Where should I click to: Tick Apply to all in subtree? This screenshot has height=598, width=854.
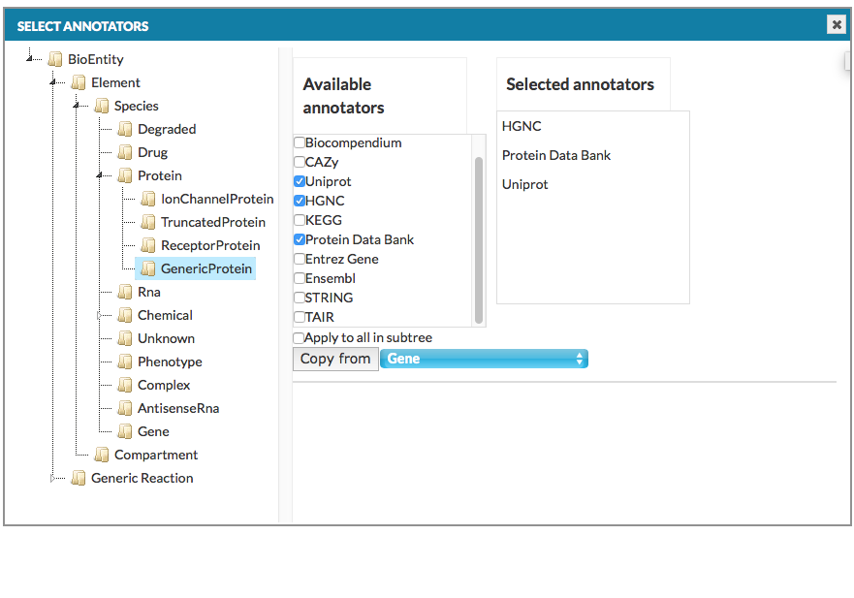click(299, 338)
